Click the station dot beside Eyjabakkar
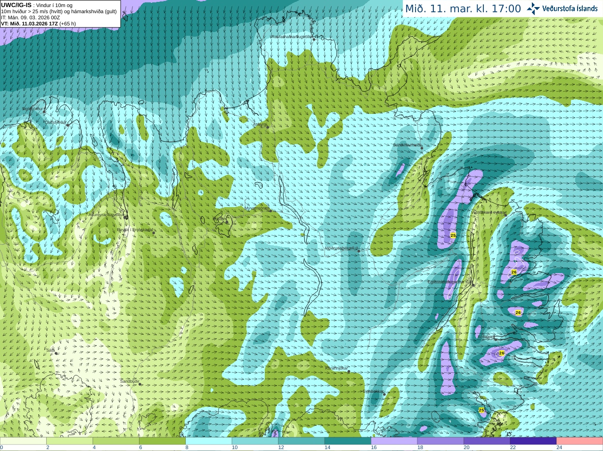Image resolution: width=603 pixels, height=451 pixels. 384,394
